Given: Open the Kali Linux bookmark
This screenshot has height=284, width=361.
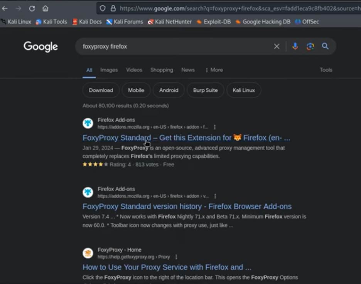Looking at the screenshot, I should (x=16, y=22).
